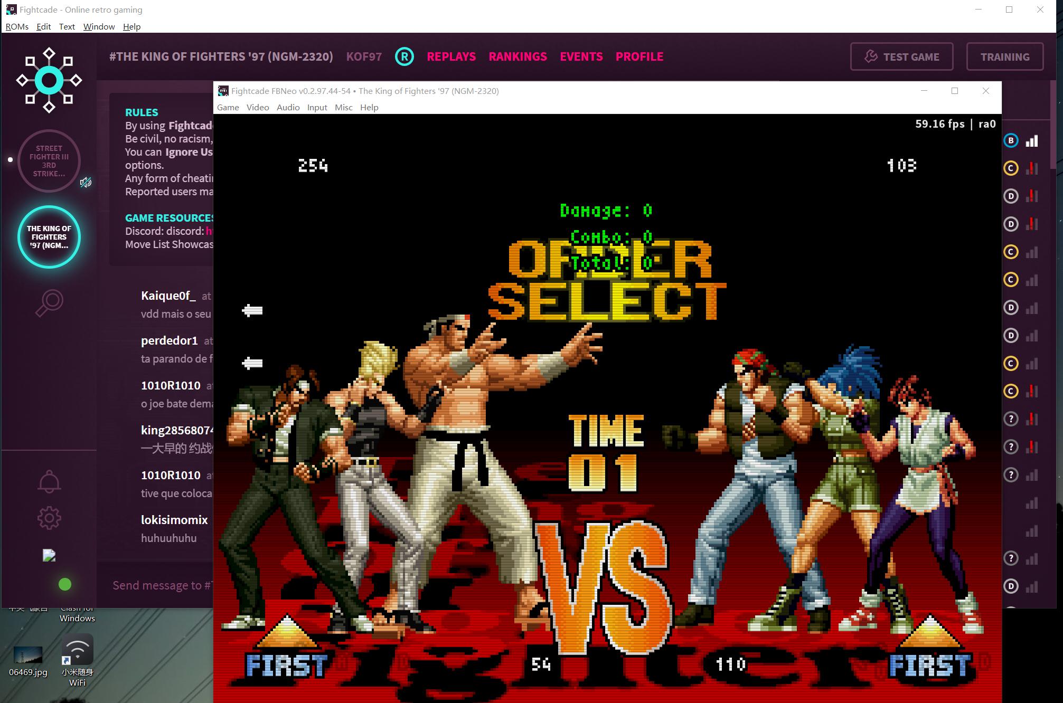Toggle the green online status indicator
The width and height of the screenshot is (1063, 703).
coord(65,584)
